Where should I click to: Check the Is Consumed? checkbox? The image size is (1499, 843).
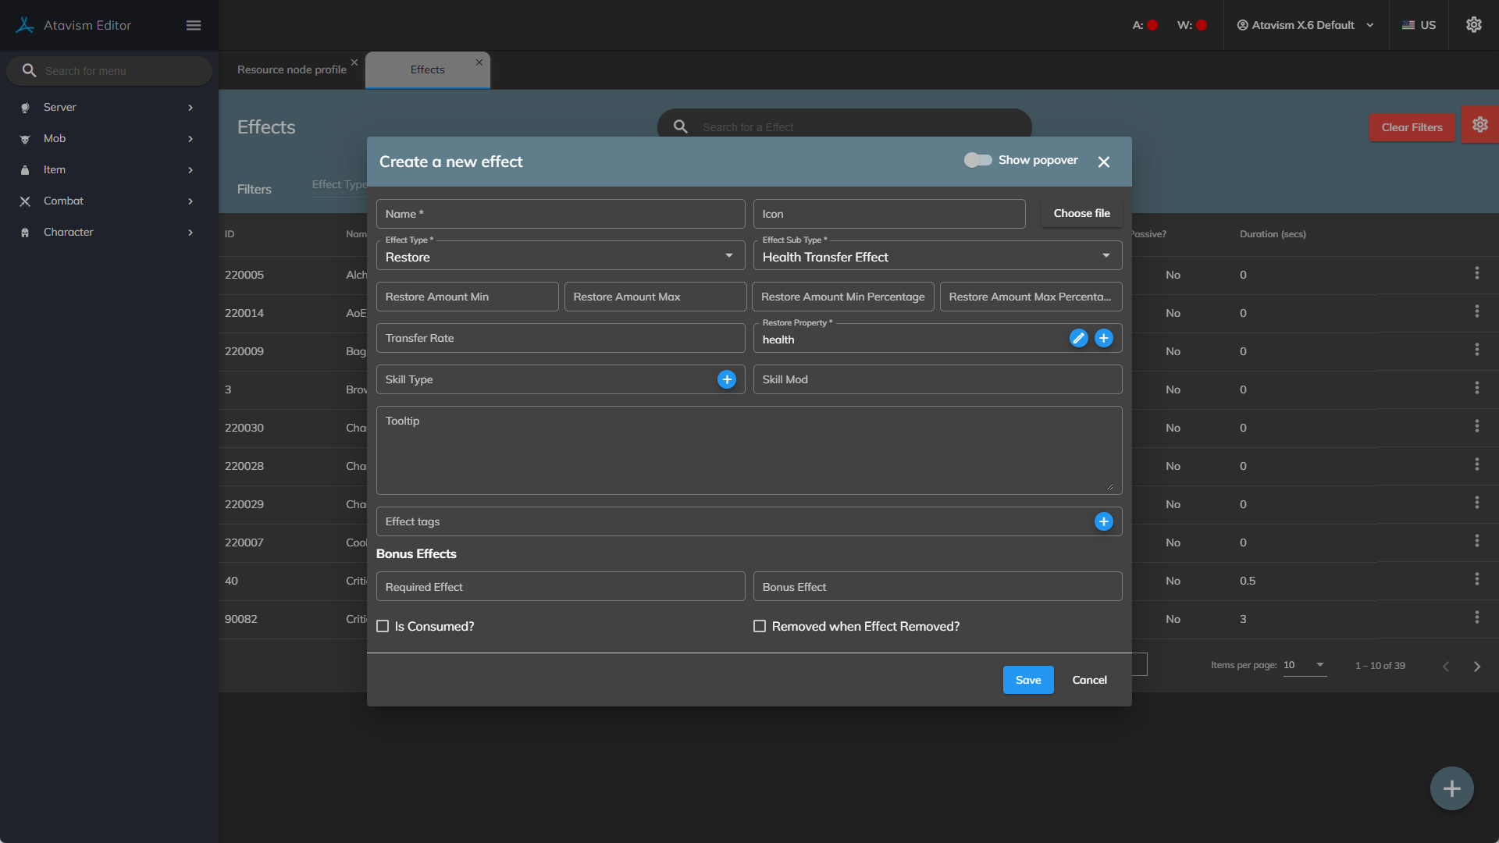[x=383, y=626]
